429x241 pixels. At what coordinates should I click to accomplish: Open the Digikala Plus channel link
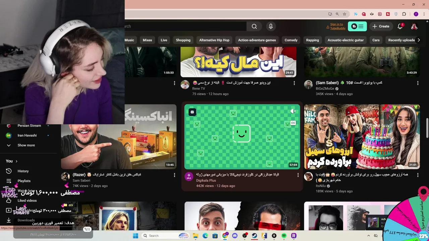pos(206,180)
